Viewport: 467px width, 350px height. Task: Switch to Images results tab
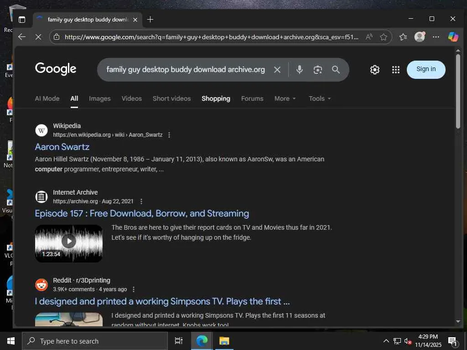click(100, 98)
